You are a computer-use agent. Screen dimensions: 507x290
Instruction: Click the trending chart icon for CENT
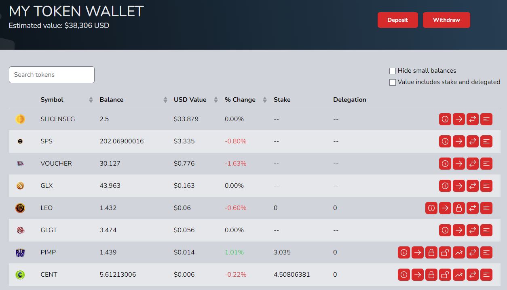click(x=458, y=275)
